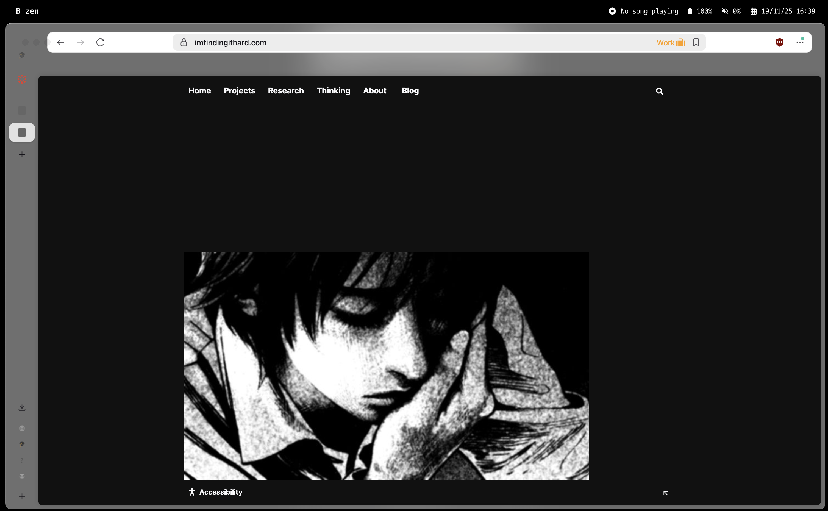Image resolution: width=828 pixels, height=511 pixels.
Task: Open the Blog link
Action: click(x=410, y=91)
